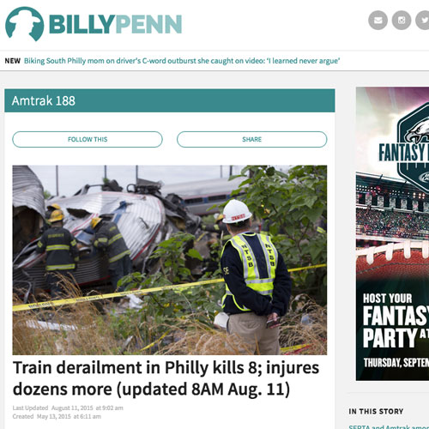
Task: Click the Eagles logo in Fantasy ad
Action: pos(418,133)
